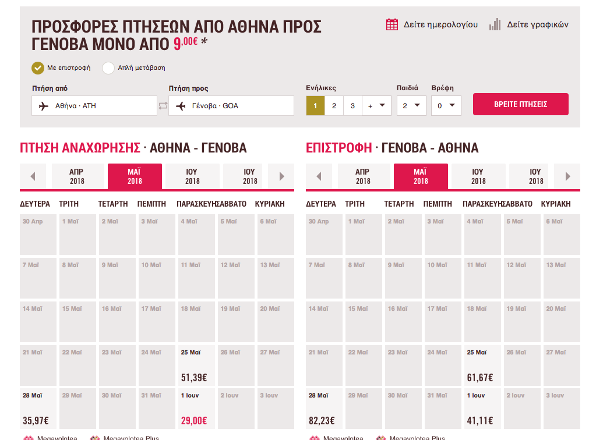The width and height of the screenshot is (589, 440).
Task: Go to previous departure month arrow
Action: (33, 176)
